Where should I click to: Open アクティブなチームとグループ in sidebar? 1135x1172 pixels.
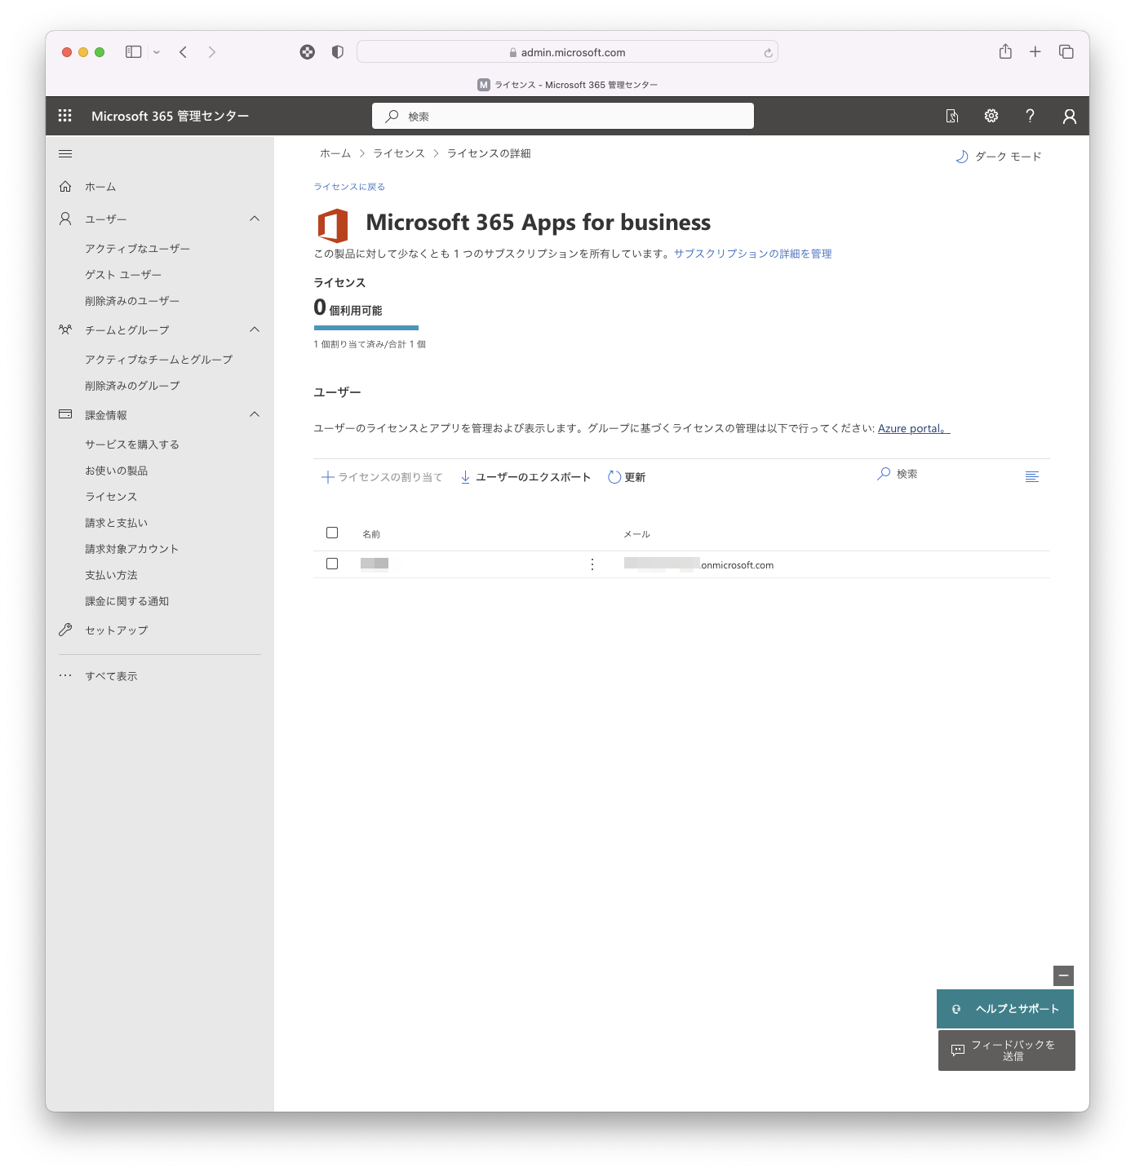point(159,360)
